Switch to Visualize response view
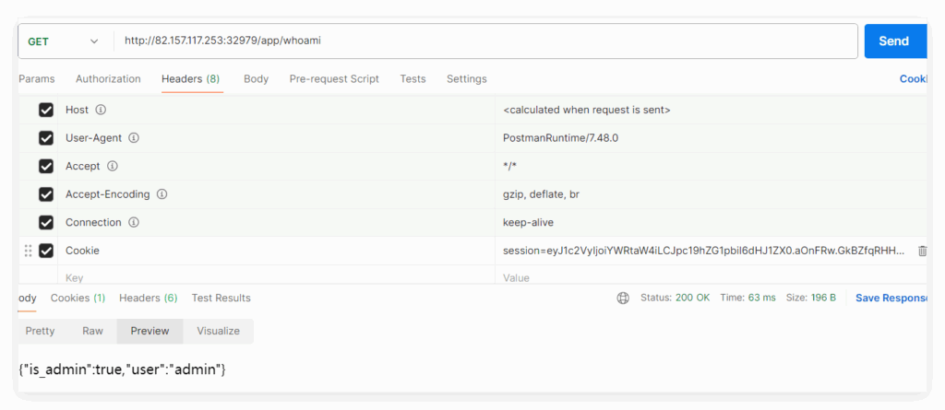945x410 pixels. tap(218, 331)
